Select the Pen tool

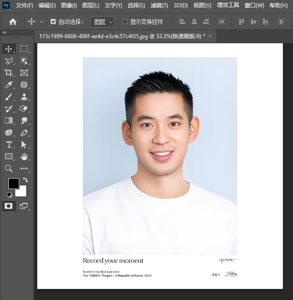pyautogui.click(x=24, y=133)
